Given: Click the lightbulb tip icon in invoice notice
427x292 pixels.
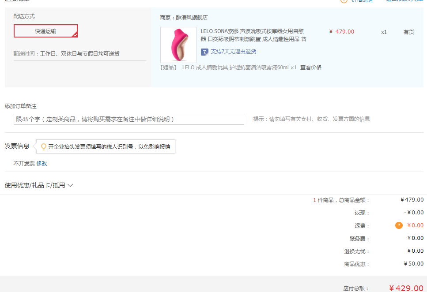Looking at the screenshot, I should [x=44, y=147].
